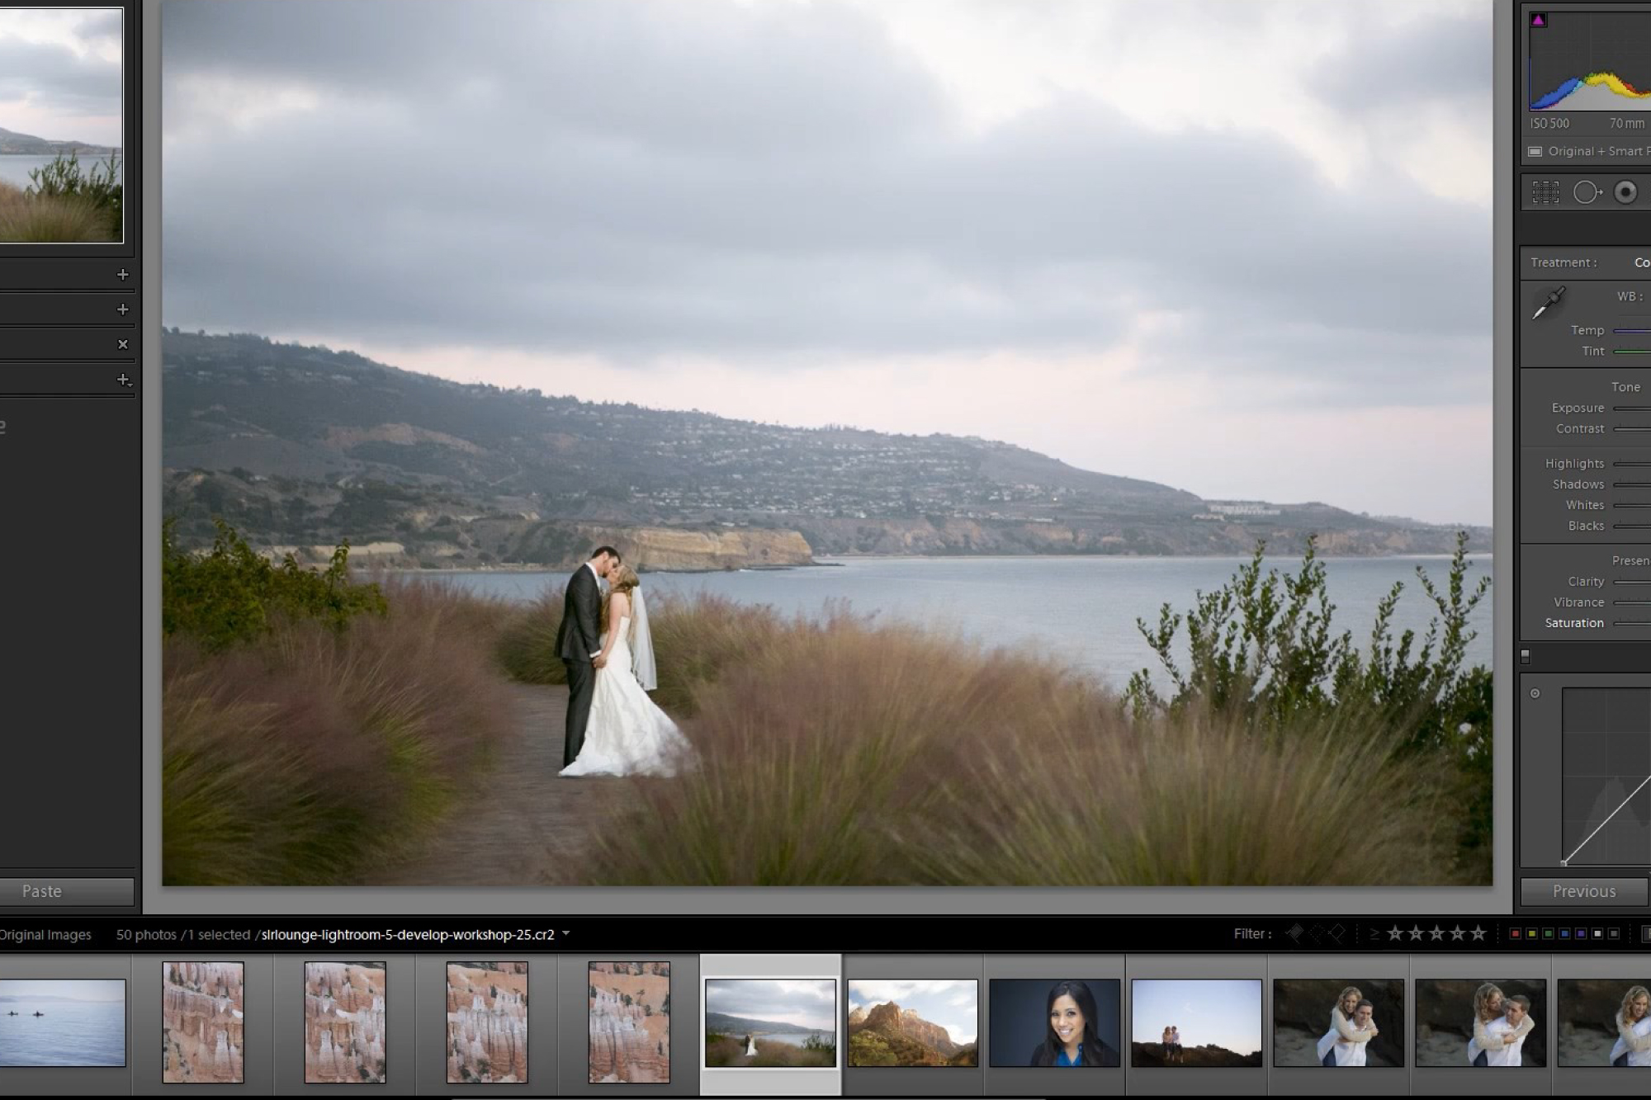1651x1100 pixels.
Task: Pick the White Balance eyedropper tool
Action: (1549, 303)
